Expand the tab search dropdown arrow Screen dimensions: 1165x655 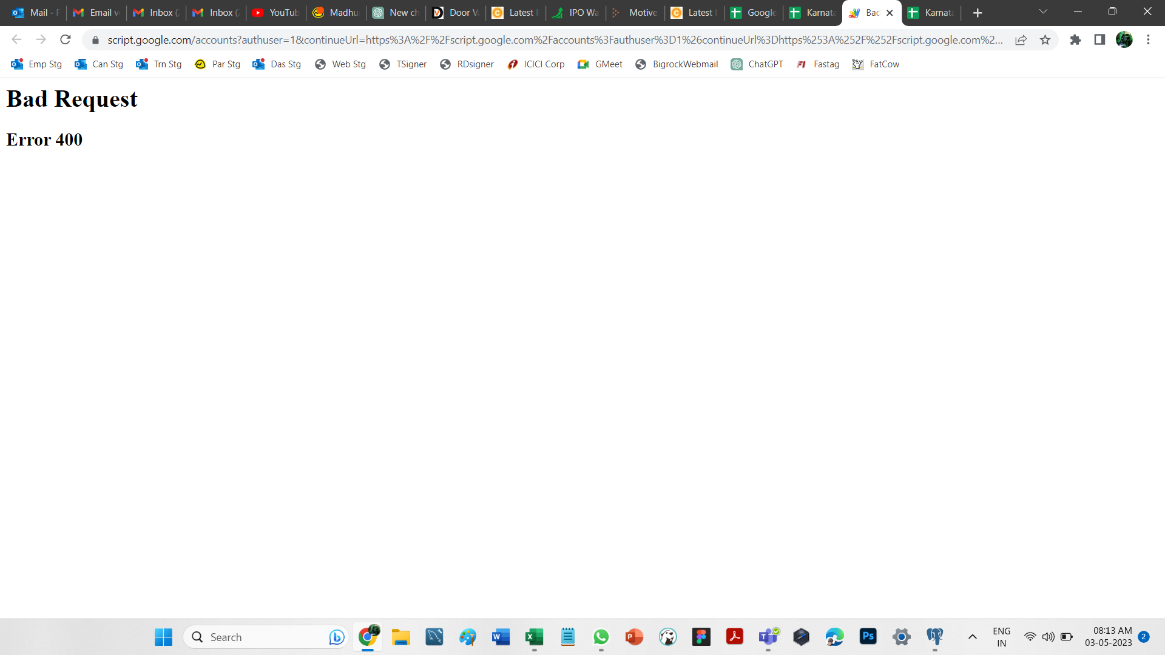point(1043,12)
